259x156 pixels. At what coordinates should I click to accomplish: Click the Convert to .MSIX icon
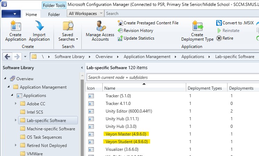pos(219,23)
